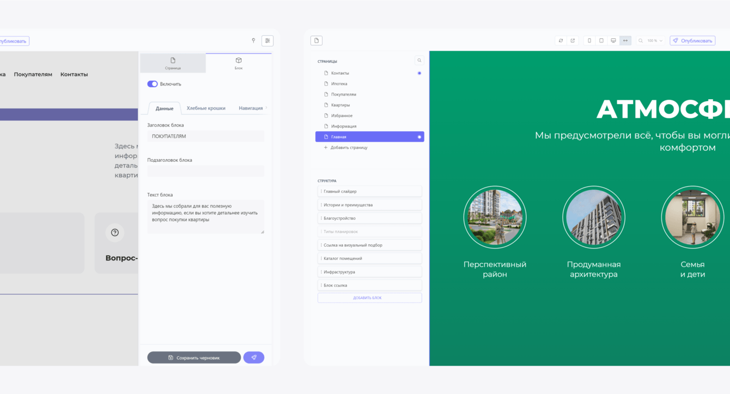Open the 100 % zoom dropdown
The height and width of the screenshot is (394, 730).
(x=654, y=40)
